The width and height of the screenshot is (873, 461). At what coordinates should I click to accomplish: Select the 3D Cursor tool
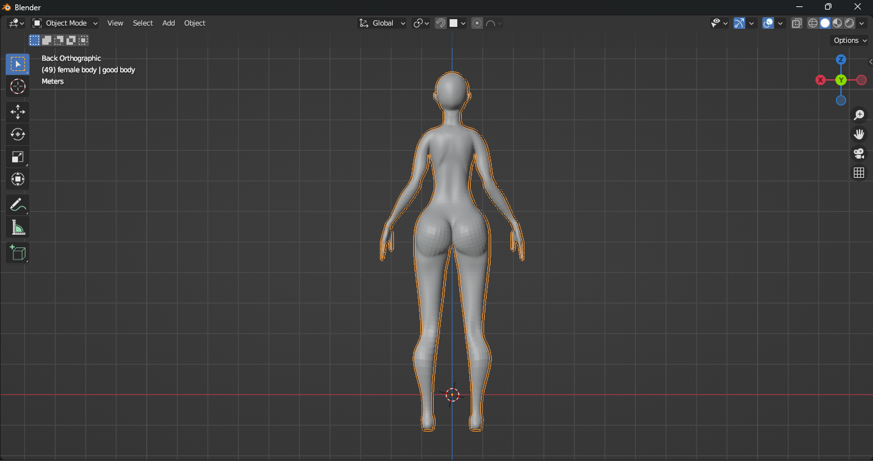click(18, 86)
